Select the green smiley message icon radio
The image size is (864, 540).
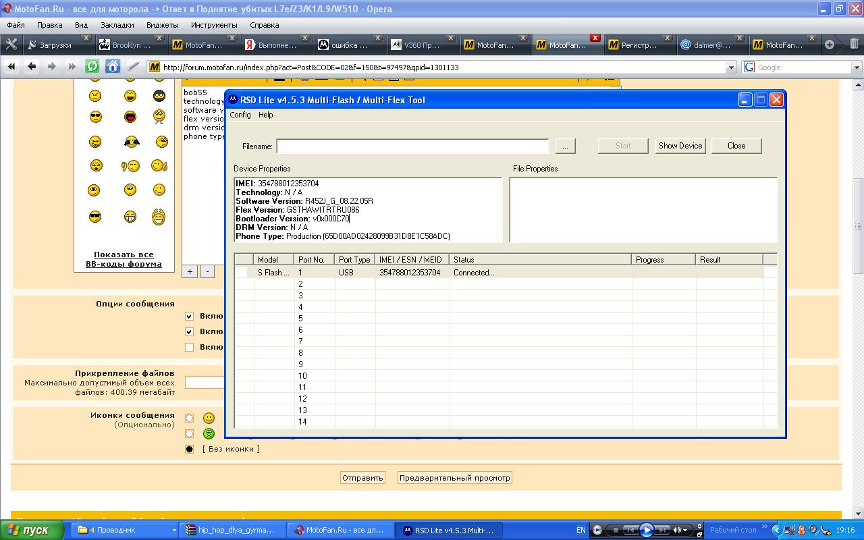189,434
